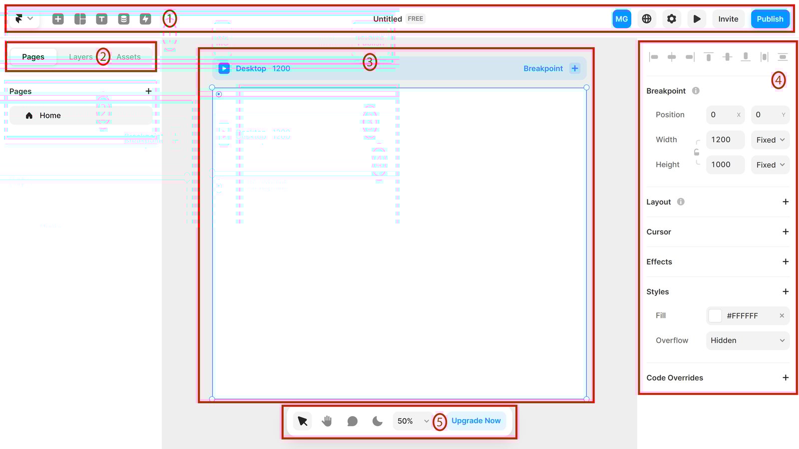Start a preview with the play icon

pyautogui.click(x=696, y=18)
